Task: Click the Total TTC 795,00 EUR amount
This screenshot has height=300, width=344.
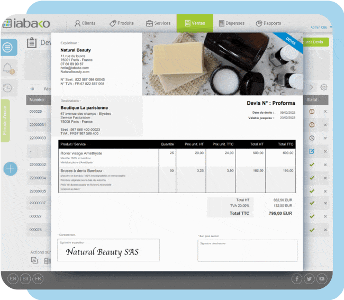Action: pyautogui.click(x=280, y=213)
